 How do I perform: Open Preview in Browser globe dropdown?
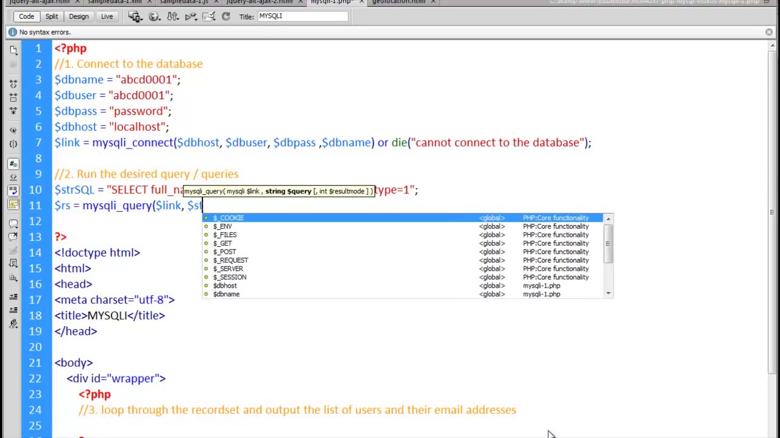(x=155, y=16)
